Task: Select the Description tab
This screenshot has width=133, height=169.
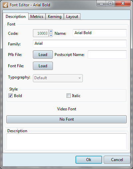Action: [16, 17]
